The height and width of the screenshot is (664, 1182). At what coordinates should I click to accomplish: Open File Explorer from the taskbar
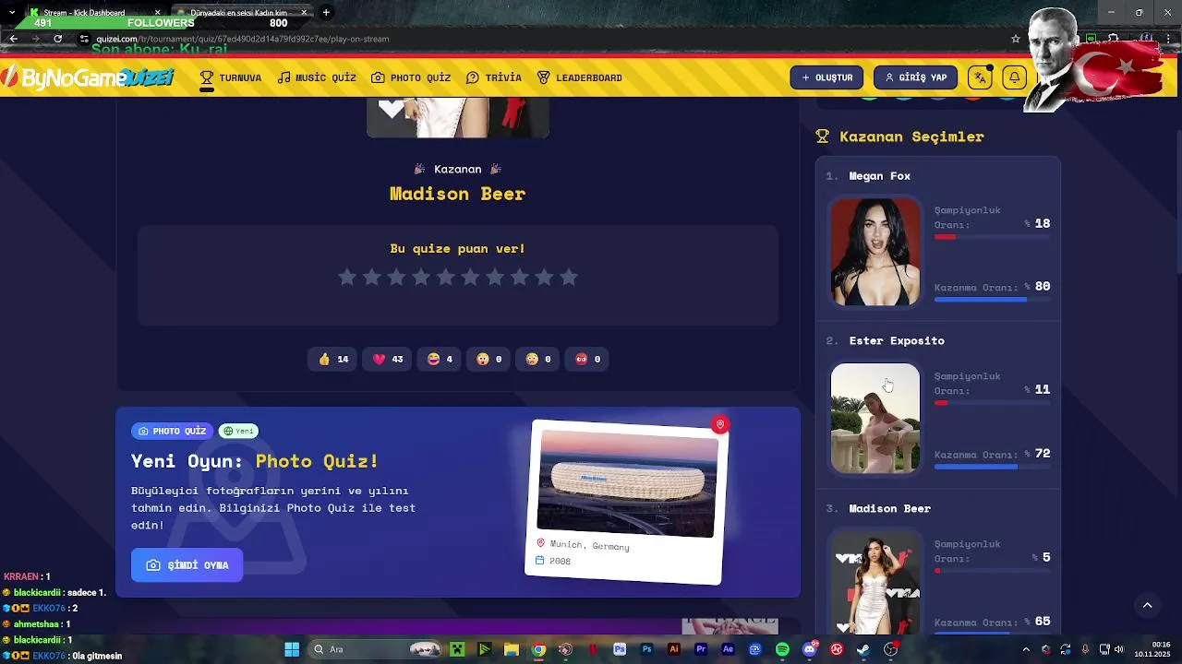[x=511, y=649]
